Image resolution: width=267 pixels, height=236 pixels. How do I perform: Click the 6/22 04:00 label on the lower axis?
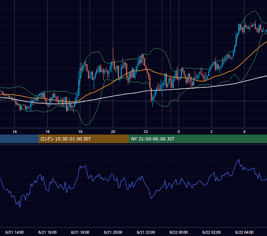244,232
